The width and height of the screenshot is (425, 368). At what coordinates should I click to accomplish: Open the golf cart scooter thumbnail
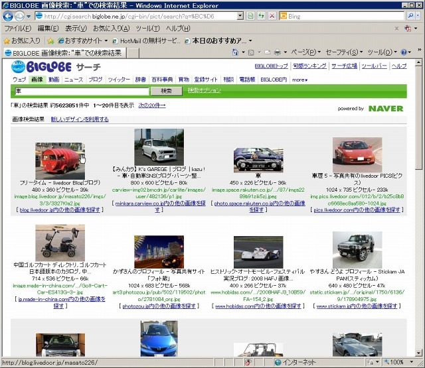[60, 243]
